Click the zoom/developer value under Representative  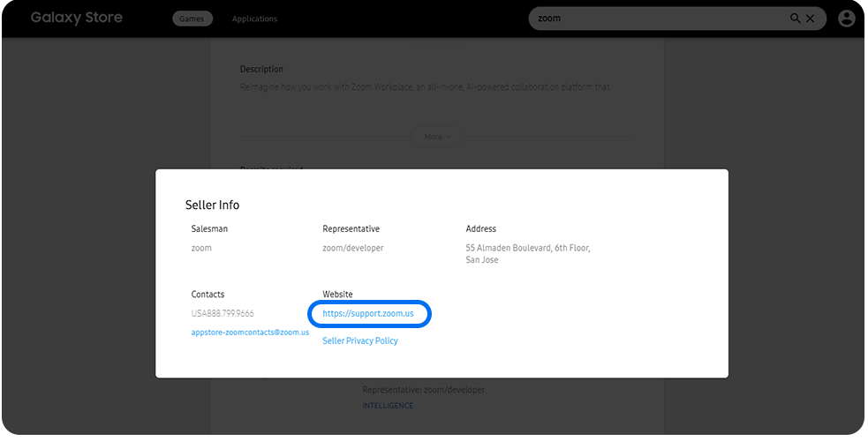[x=353, y=248]
